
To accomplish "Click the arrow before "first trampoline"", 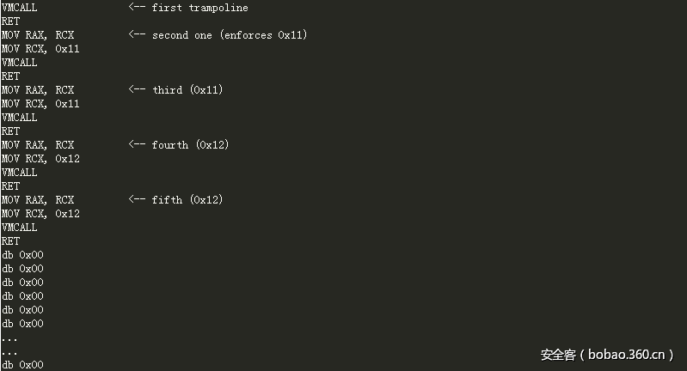I will (x=137, y=8).
